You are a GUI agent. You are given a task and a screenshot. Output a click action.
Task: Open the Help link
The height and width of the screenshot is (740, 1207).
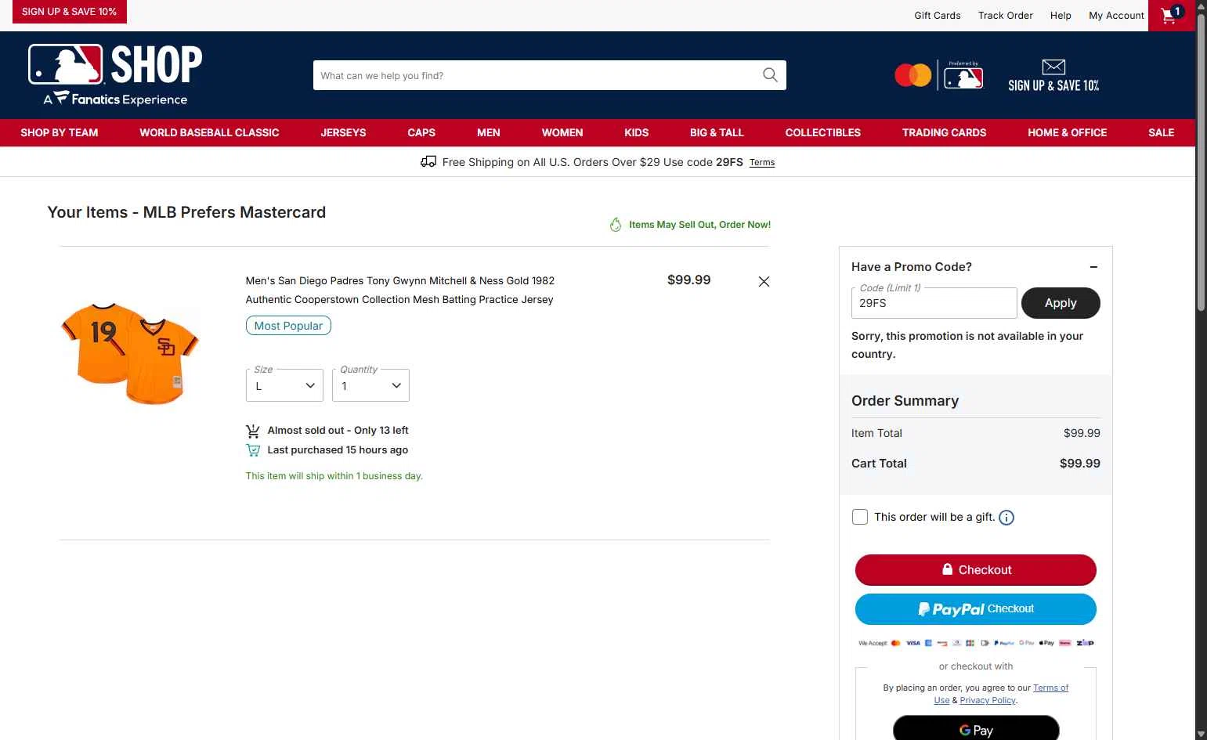click(1061, 16)
